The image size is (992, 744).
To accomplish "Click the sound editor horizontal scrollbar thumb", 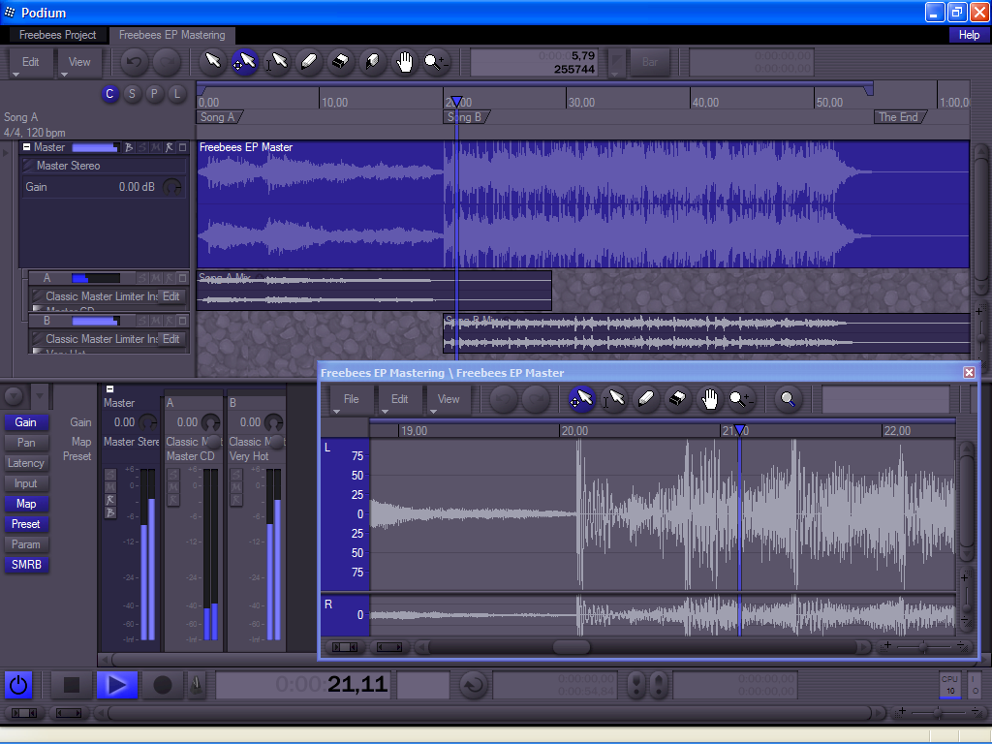I will pos(572,646).
